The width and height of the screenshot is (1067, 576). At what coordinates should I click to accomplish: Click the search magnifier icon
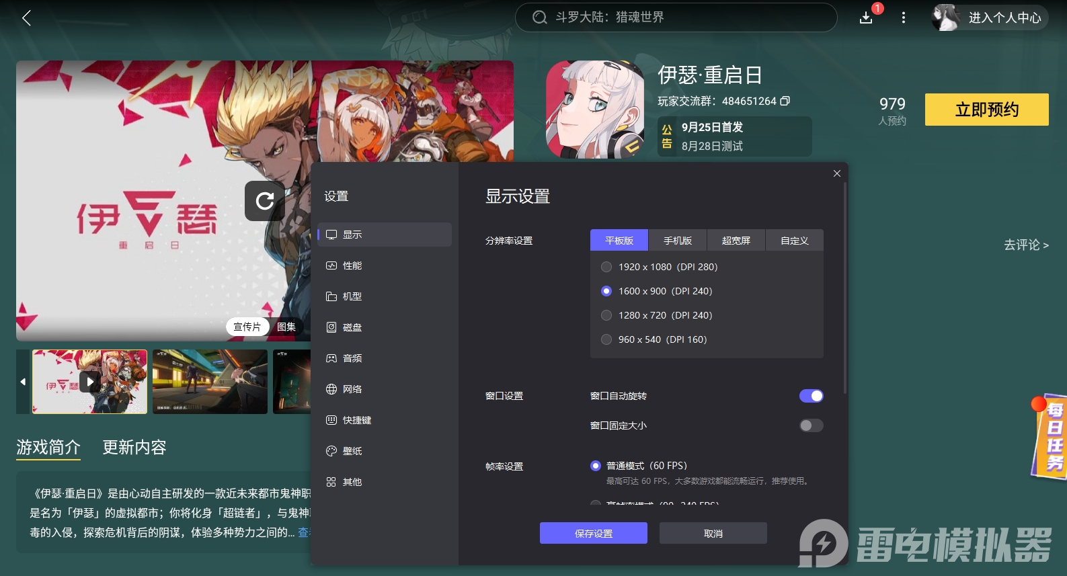point(539,17)
